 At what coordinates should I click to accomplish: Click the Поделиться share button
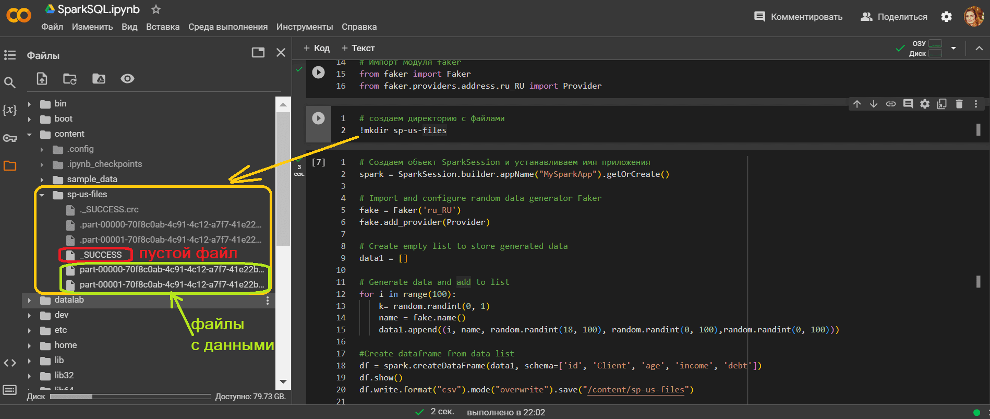(894, 17)
